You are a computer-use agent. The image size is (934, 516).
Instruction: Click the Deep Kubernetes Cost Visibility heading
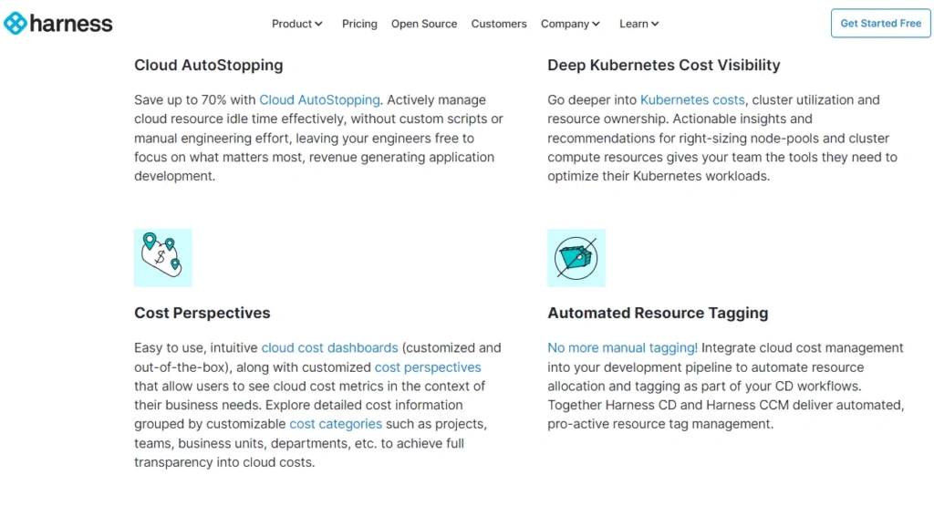663,66
